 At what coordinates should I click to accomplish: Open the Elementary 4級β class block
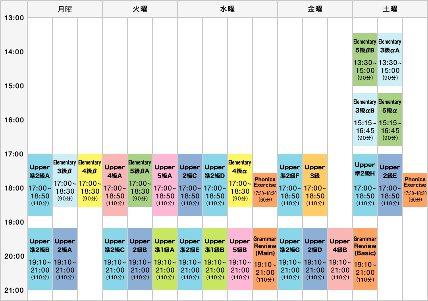90,180
